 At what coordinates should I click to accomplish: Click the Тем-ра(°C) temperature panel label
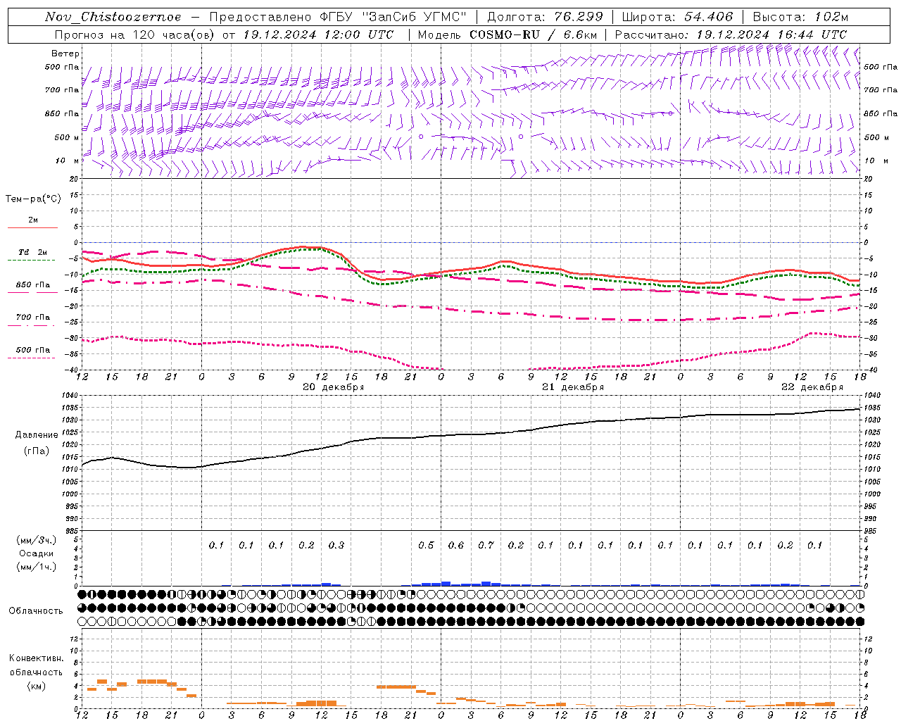pos(33,199)
